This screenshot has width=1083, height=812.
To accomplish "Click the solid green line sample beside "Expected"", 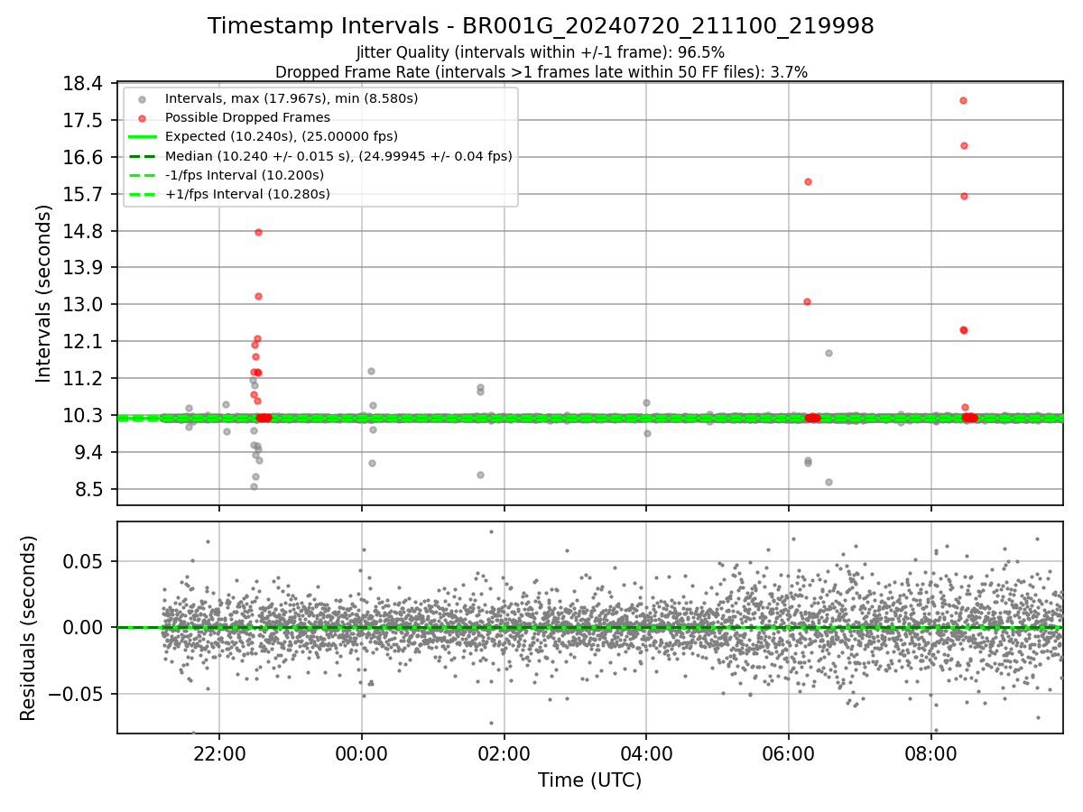I will 142,137.
